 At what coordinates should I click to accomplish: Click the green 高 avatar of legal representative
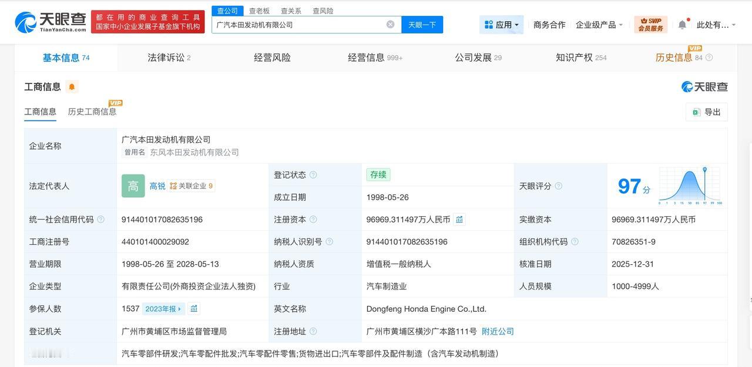(x=133, y=186)
